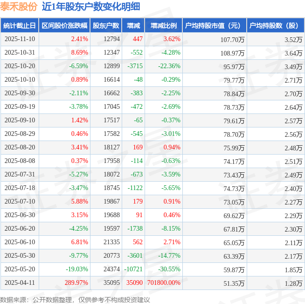Click the 数据来源 footer disclaimer text
The image size is (305, 304).
(x=75, y=300)
